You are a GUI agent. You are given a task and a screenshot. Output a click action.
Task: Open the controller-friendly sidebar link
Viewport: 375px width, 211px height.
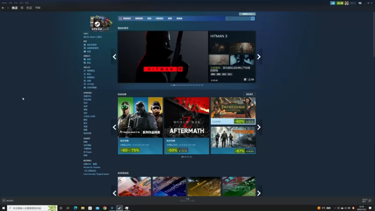(x=90, y=88)
